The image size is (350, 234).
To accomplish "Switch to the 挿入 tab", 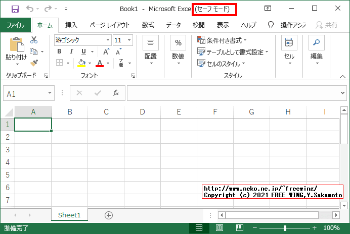I will click(x=71, y=25).
